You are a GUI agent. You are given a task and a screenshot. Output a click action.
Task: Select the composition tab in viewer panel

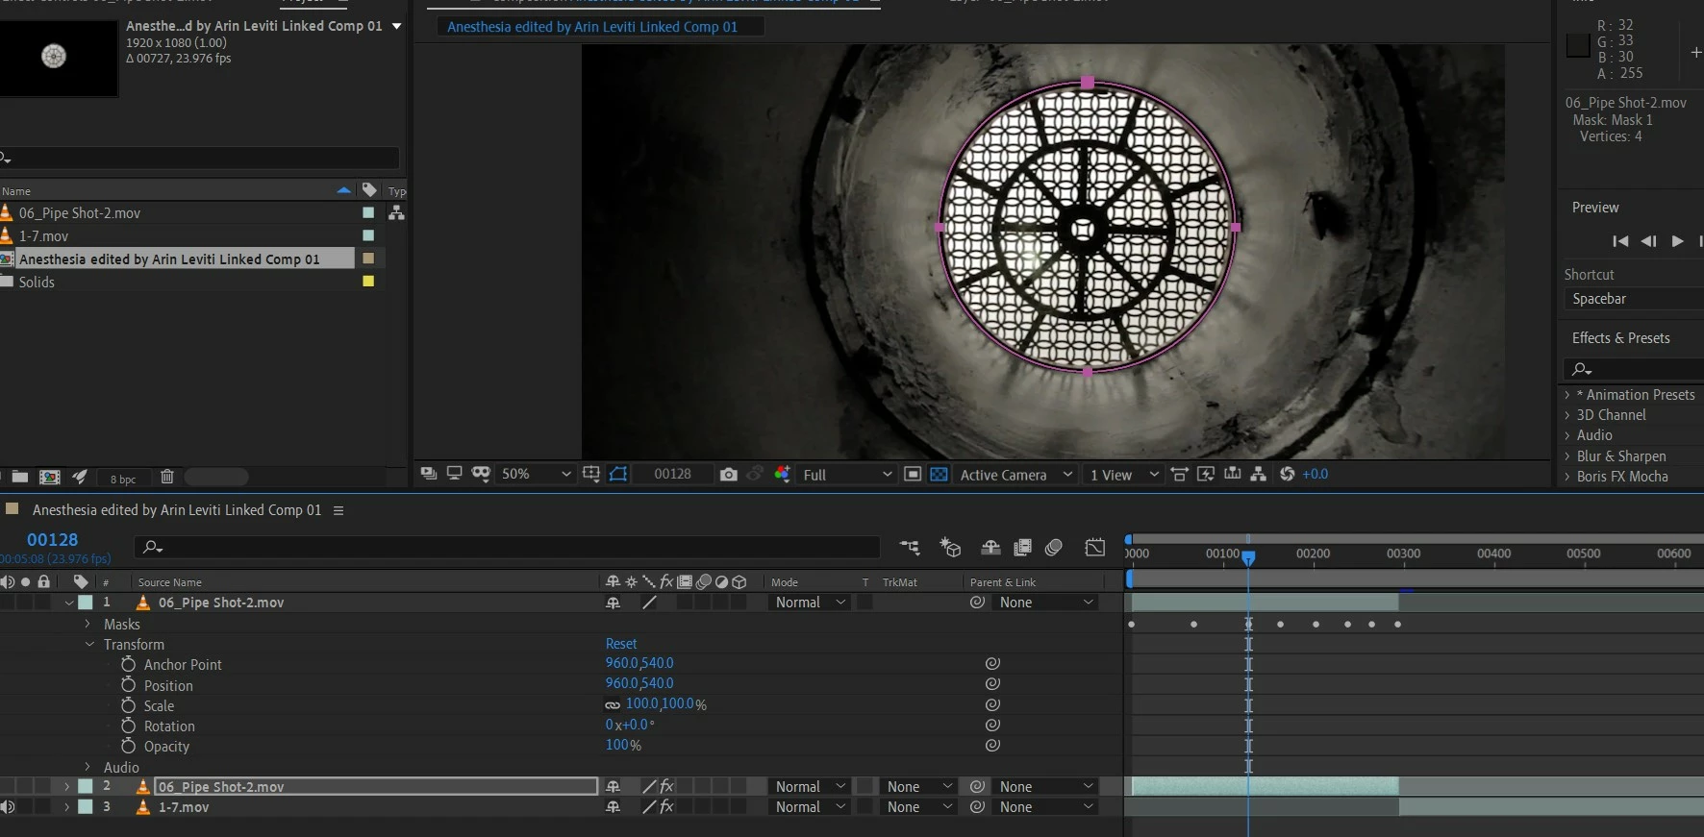coord(592,27)
